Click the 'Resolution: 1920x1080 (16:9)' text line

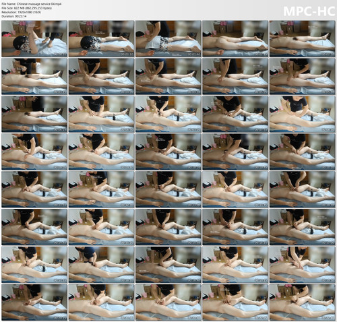[x=21, y=12]
